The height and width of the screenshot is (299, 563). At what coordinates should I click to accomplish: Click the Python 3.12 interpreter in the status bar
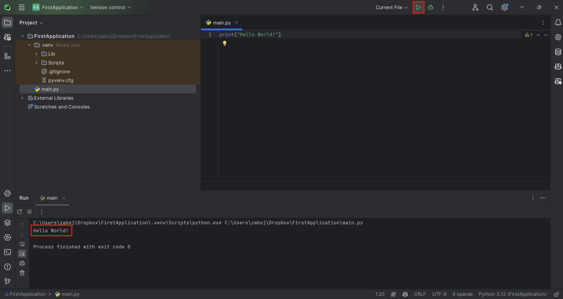point(512,294)
